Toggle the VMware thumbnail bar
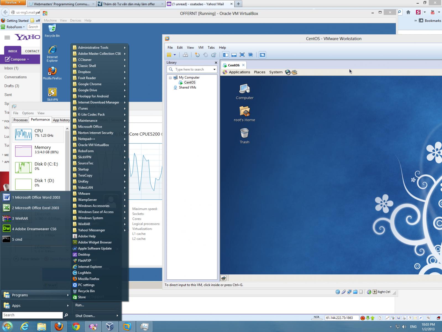442x332 pixels. [x=234, y=55]
